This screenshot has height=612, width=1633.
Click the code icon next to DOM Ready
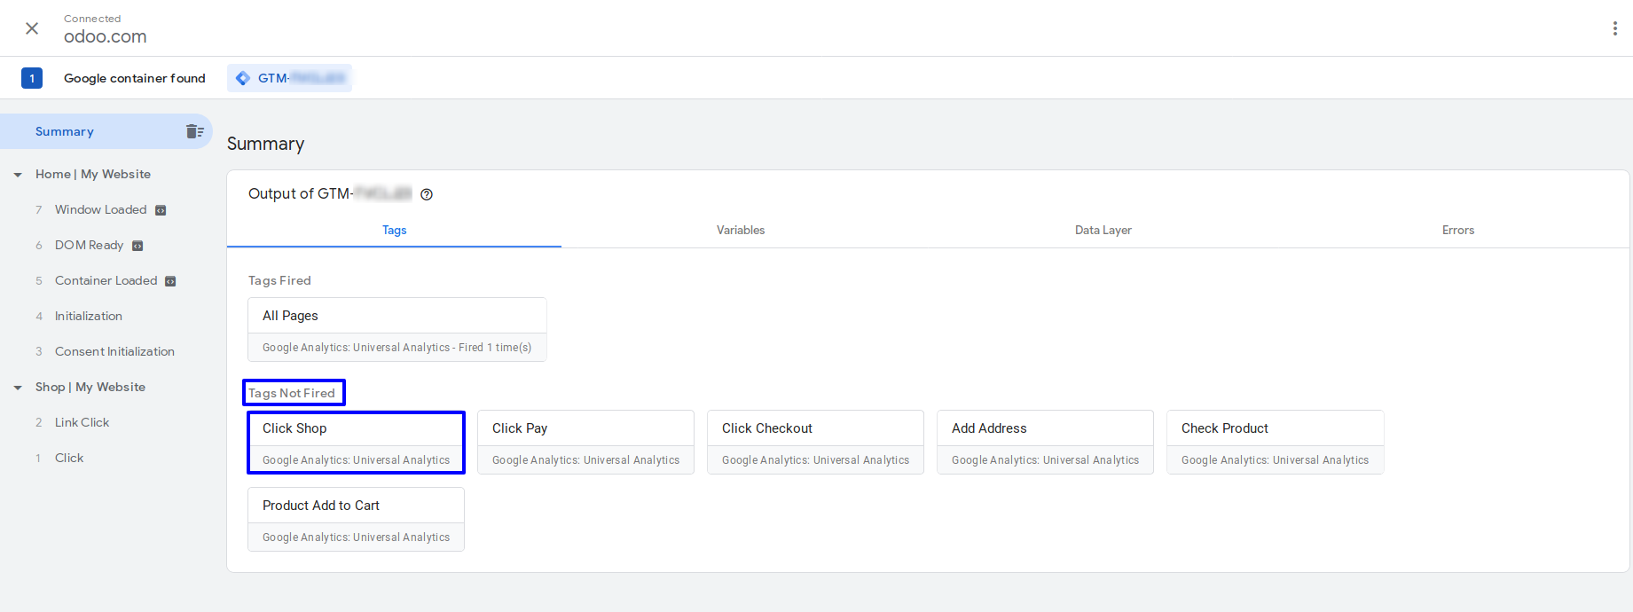coord(137,246)
